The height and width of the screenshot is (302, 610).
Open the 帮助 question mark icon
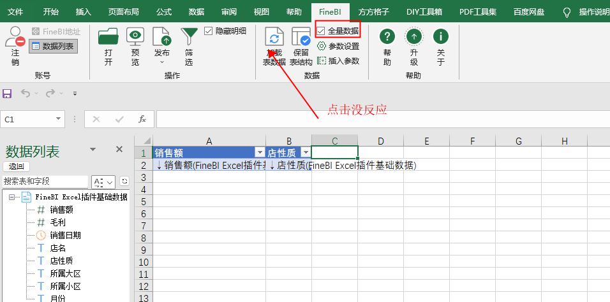387,36
